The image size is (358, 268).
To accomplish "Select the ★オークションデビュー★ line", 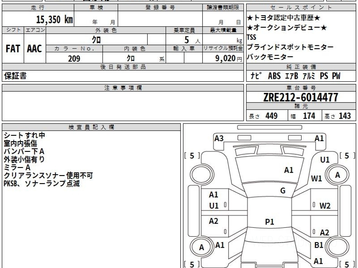I will pos(287,28).
